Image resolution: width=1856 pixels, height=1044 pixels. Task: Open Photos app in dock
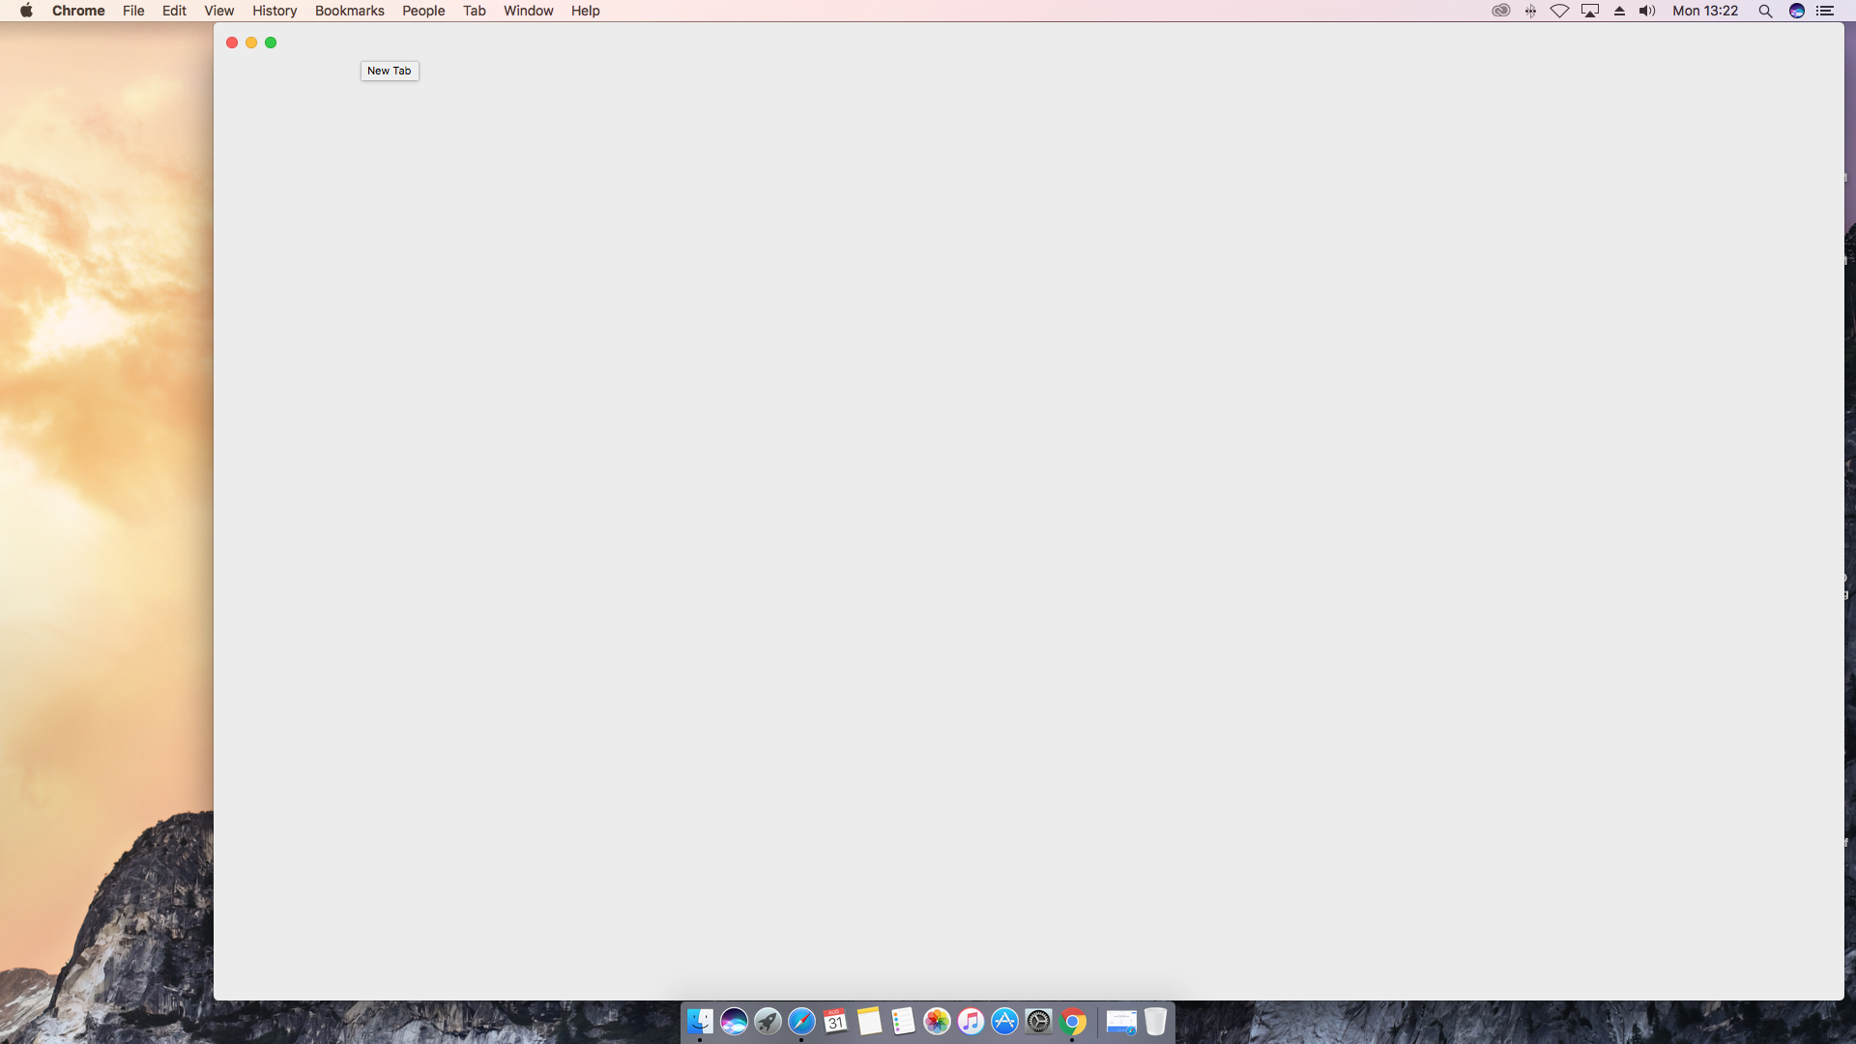point(937,1020)
